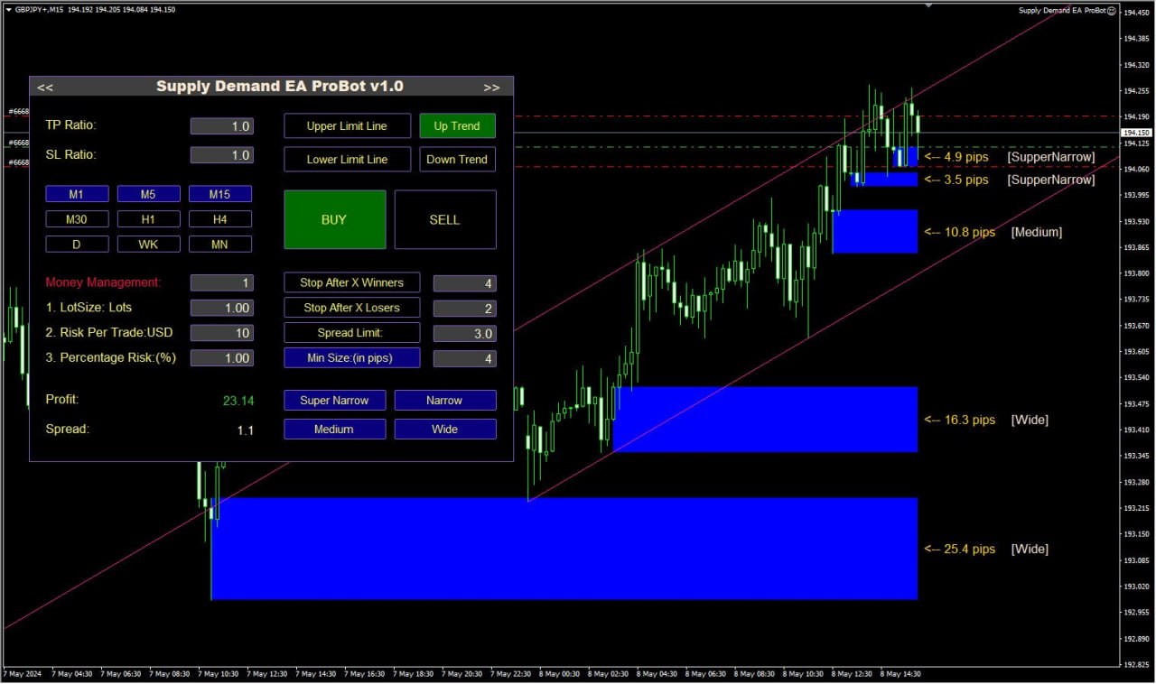1156x684 pixels.
Task: Click the SELL button
Action: point(444,219)
